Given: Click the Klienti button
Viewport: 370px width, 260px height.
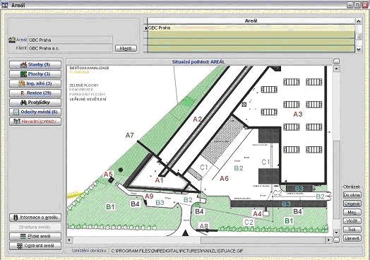Looking at the screenshot, I should [126, 49].
